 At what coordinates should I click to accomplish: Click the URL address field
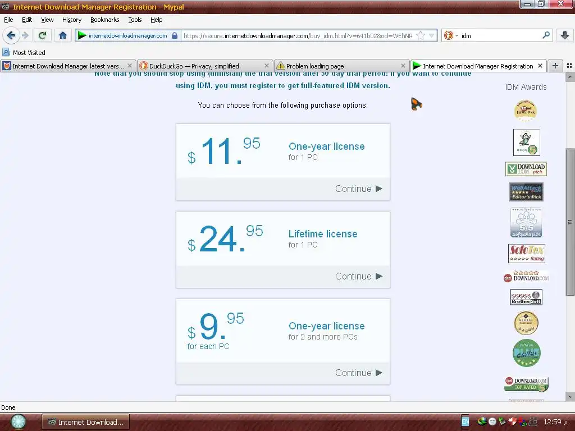(x=298, y=35)
